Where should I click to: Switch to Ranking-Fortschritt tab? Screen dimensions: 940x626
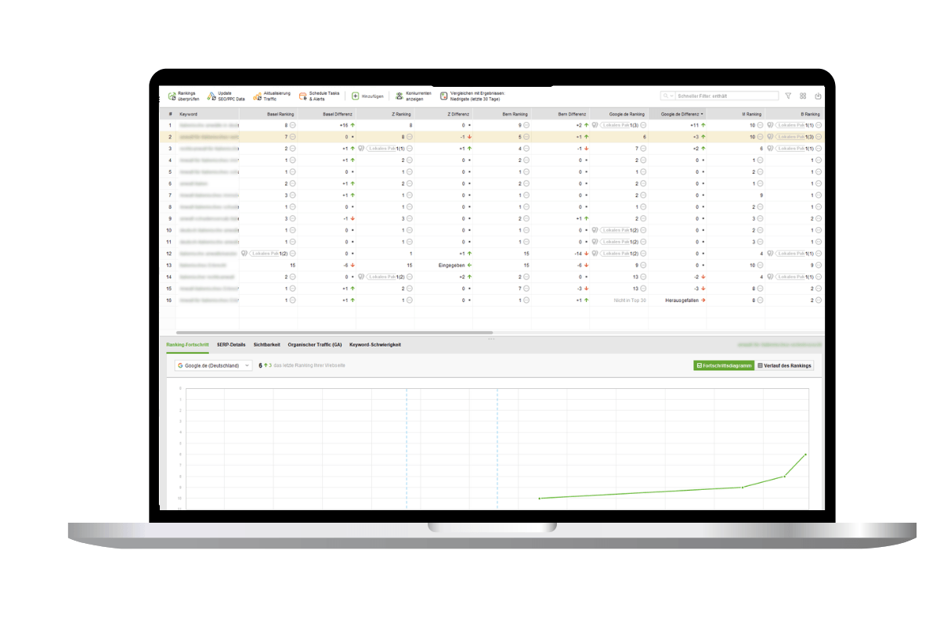pos(187,344)
